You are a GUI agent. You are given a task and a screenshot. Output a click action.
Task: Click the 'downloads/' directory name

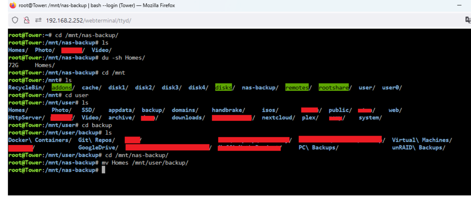coord(188,118)
